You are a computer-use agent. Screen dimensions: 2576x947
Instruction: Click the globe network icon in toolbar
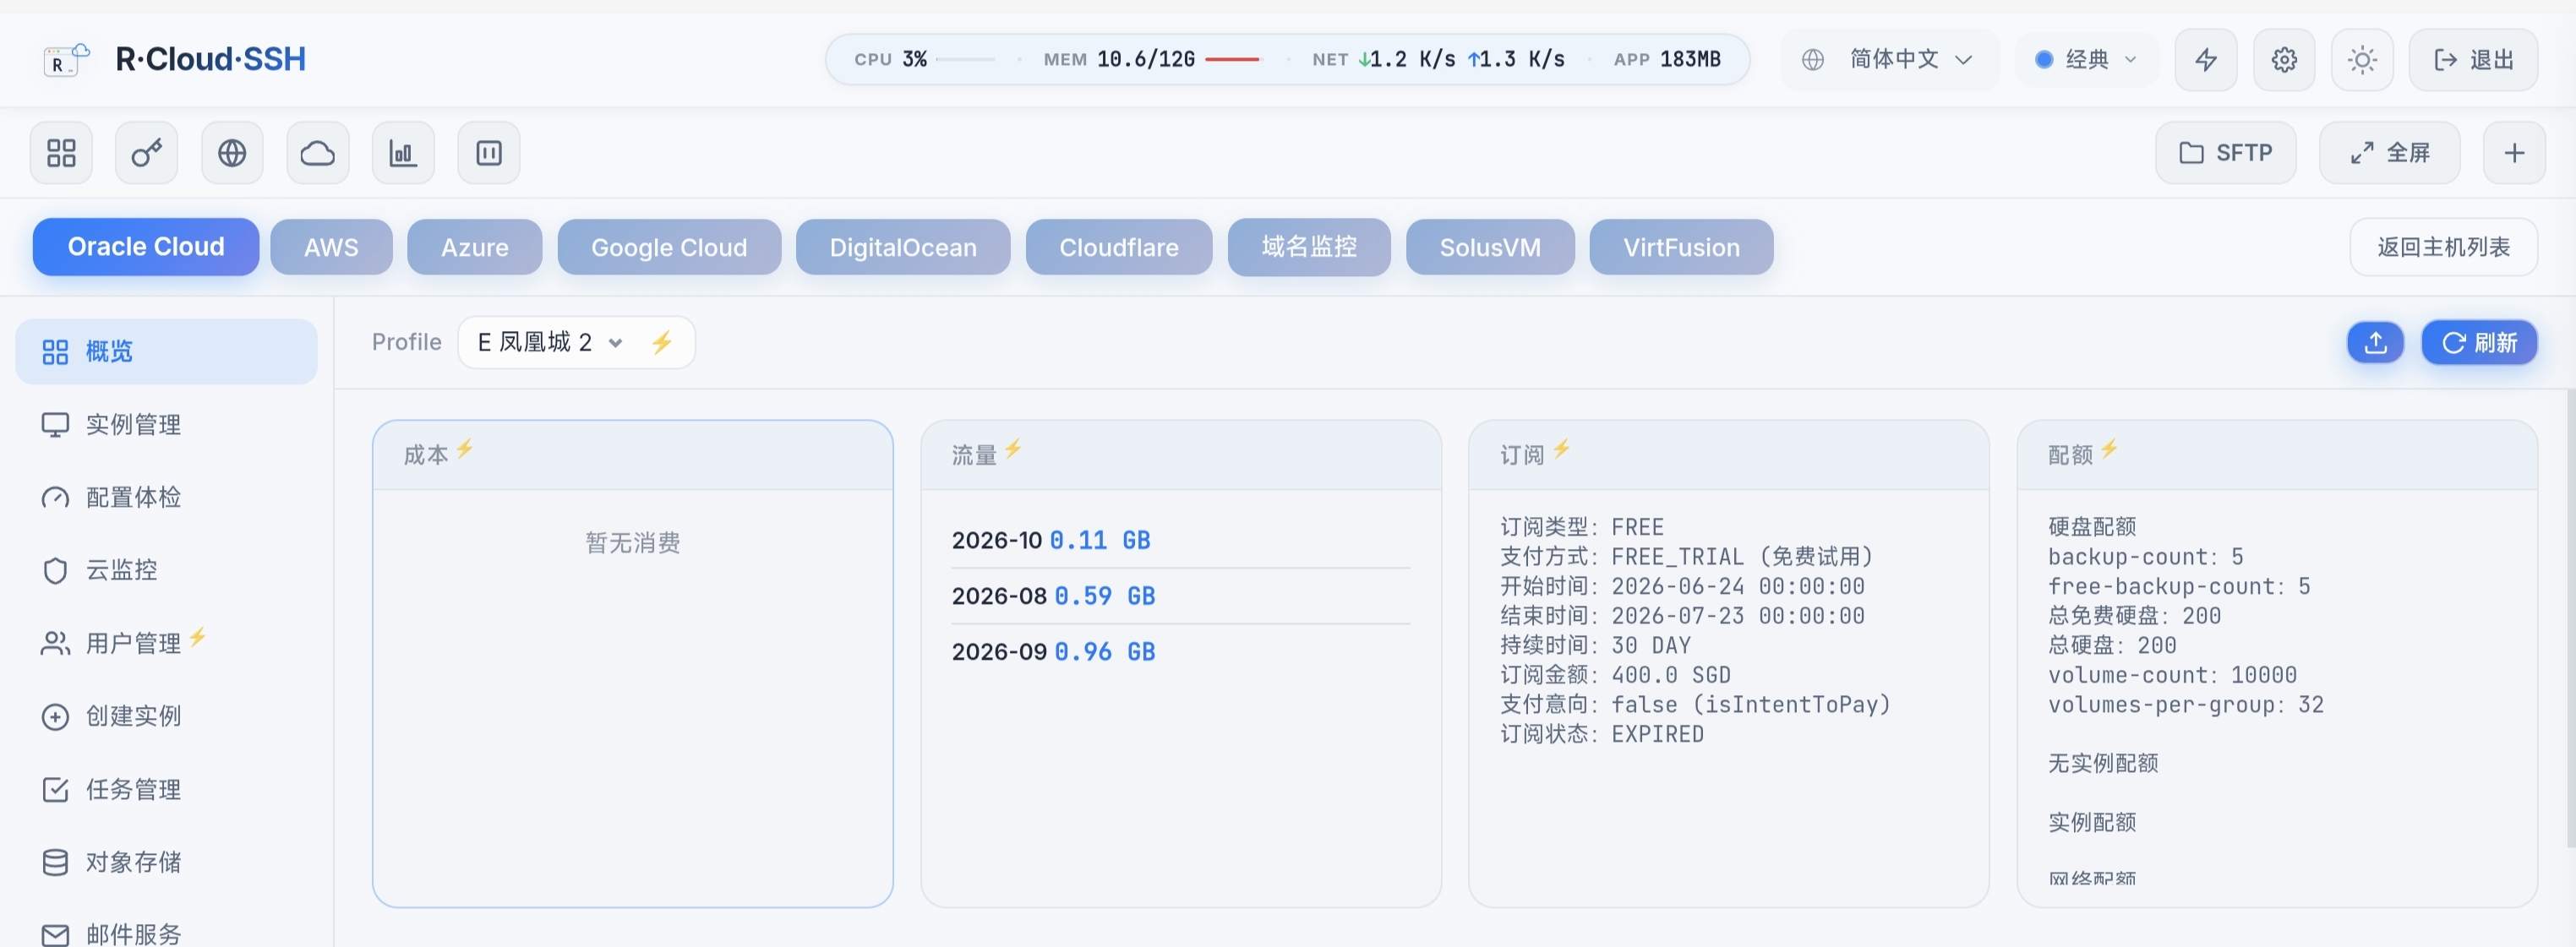(232, 153)
